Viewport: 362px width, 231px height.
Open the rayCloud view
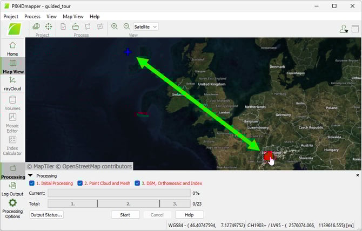12,84
